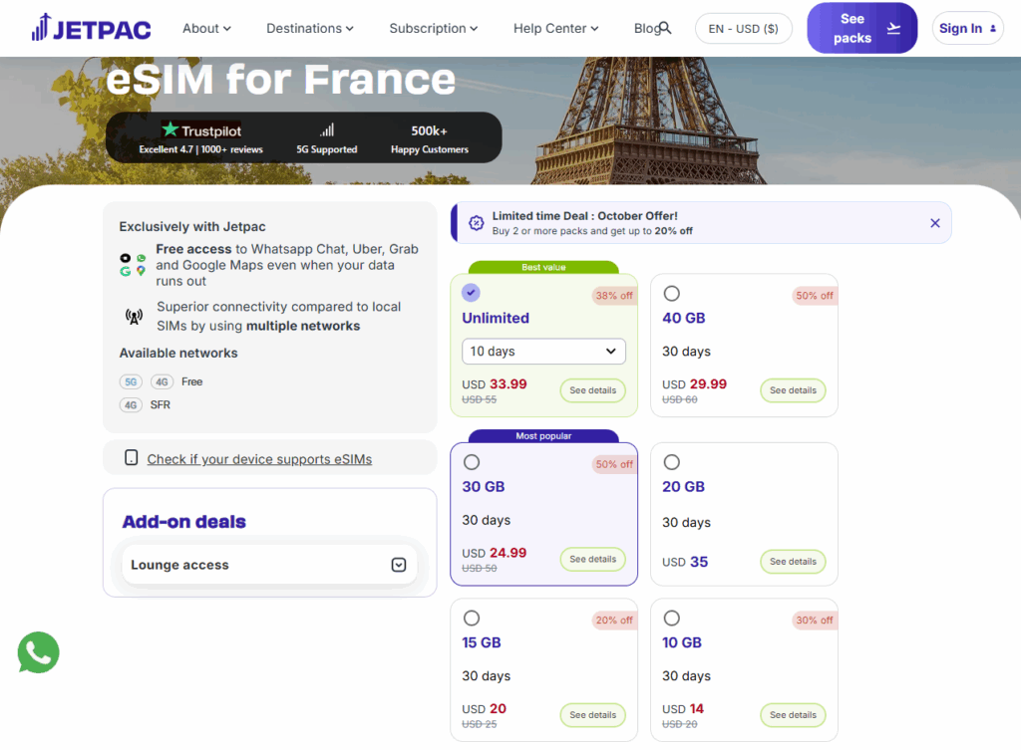Viewport: 1021px width, 750px height.
Task: Open Check if your device supports eSIMs link
Action: (x=259, y=459)
